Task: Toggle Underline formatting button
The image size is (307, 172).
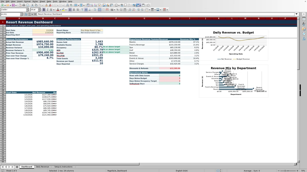Action: [x=51, y=10]
